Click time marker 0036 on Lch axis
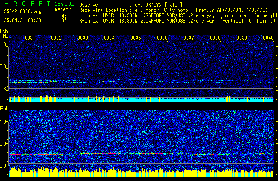The image size is (278, 181). 162,38
